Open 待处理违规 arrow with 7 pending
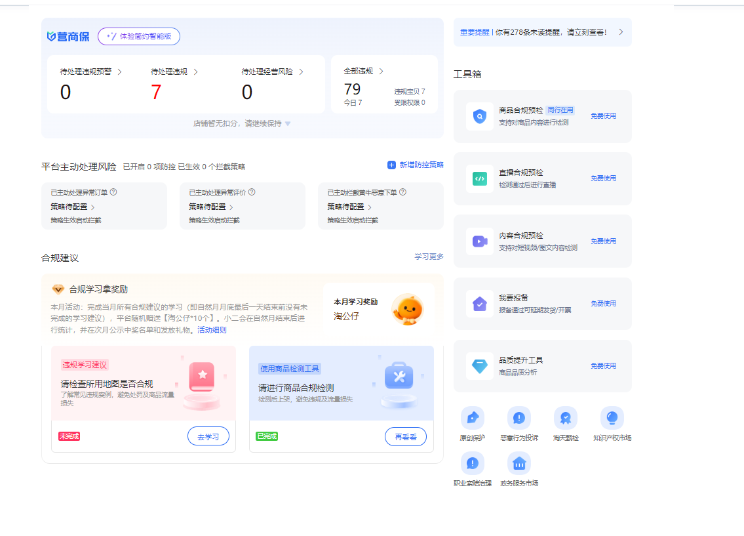 (x=195, y=72)
